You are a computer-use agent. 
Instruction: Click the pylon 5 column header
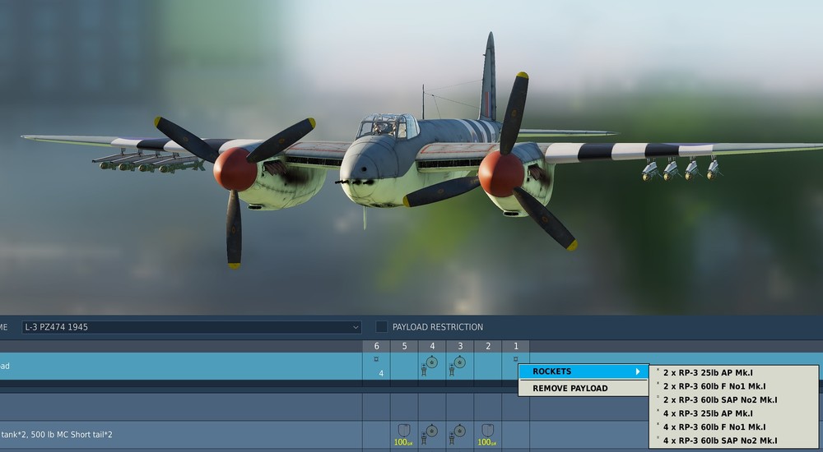click(404, 346)
